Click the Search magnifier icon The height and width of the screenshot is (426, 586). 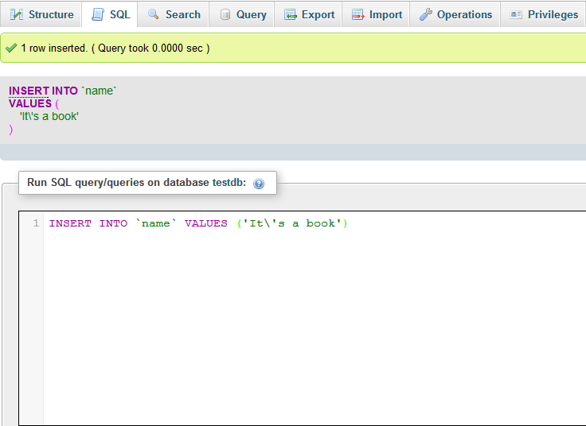click(x=153, y=14)
